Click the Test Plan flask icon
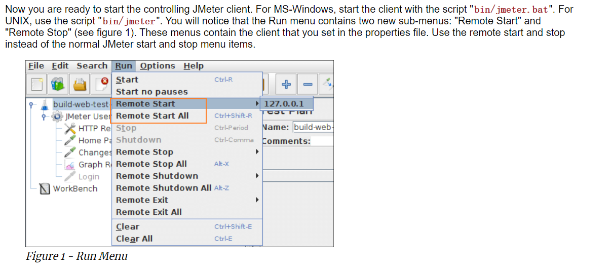 point(45,104)
